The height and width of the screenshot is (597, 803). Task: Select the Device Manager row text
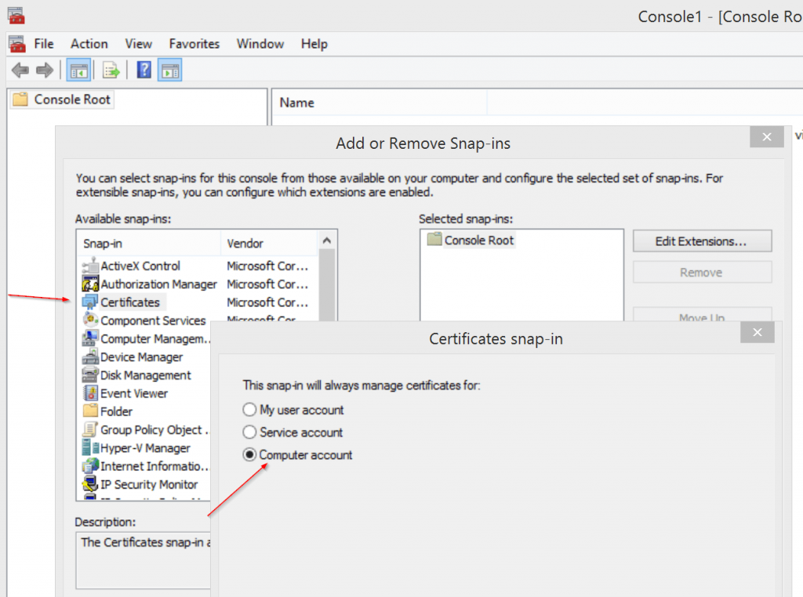pos(141,357)
